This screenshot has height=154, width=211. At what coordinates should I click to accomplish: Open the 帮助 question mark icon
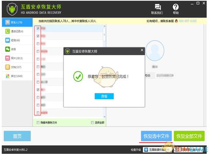tap(176, 7)
